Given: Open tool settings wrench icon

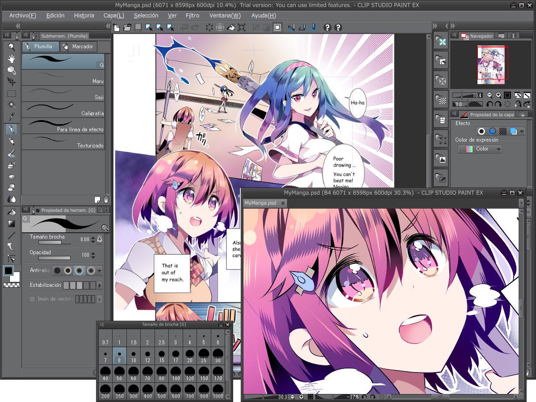Looking at the screenshot, I should tap(105, 227).
